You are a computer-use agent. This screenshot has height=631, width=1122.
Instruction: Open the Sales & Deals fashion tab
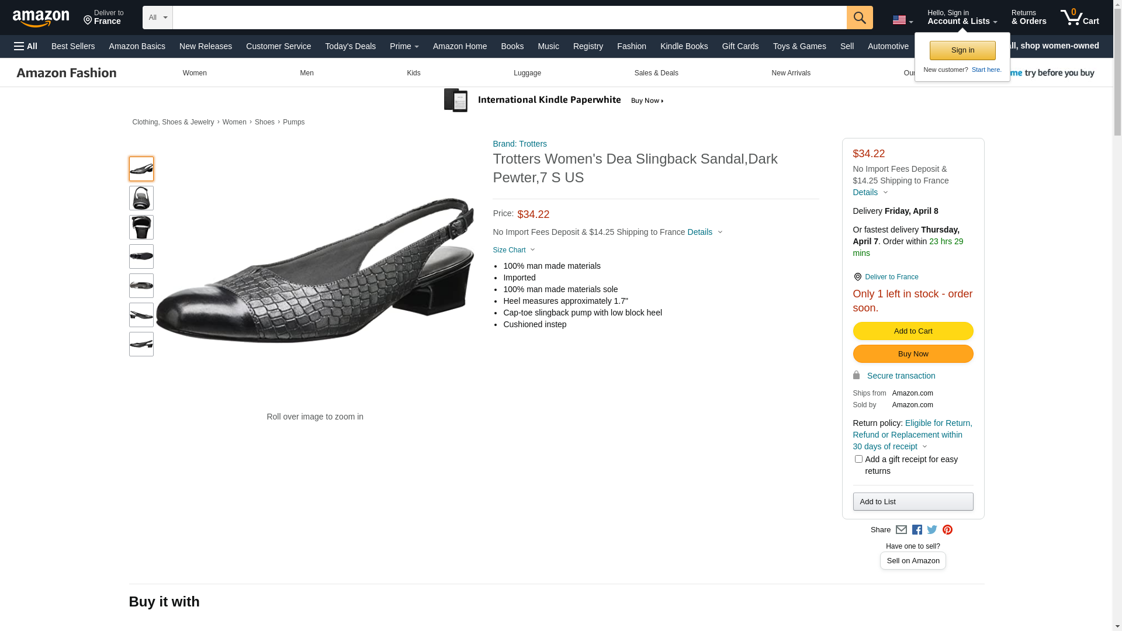[x=656, y=73]
